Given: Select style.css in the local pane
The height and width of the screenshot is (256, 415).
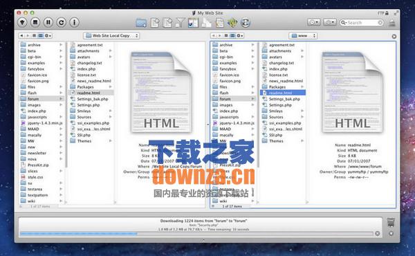Looking at the screenshot, I should click(35, 177).
